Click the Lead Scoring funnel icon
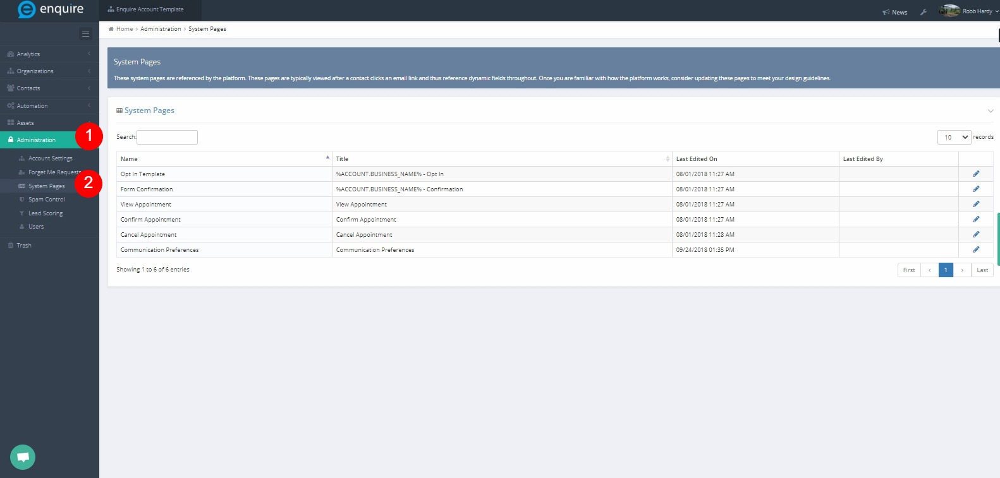1000x478 pixels. [x=22, y=213]
